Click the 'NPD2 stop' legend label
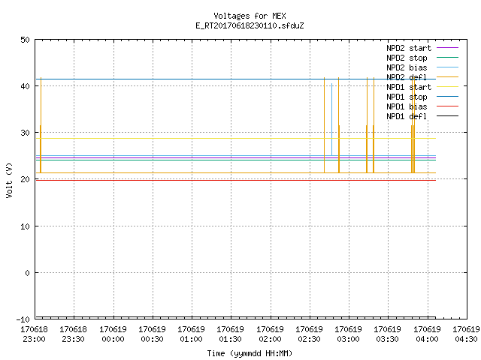 tap(407, 58)
